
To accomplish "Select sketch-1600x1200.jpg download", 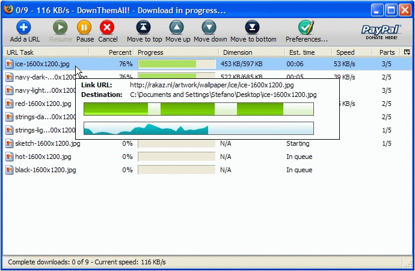I will coord(48,143).
